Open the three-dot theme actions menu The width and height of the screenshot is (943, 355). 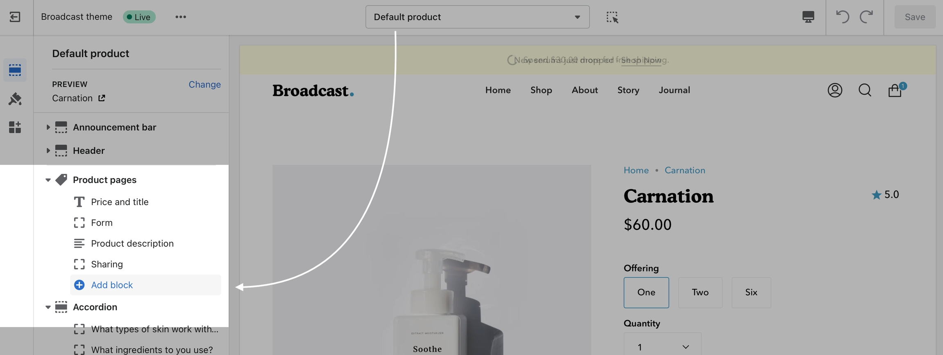(180, 17)
